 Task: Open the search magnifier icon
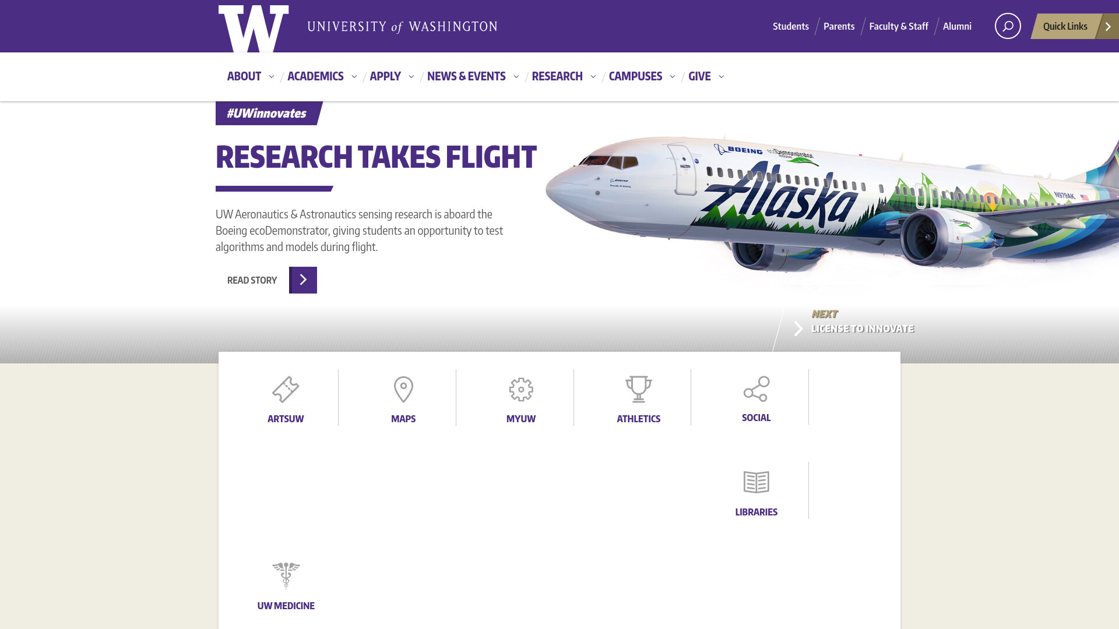(1008, 26)
